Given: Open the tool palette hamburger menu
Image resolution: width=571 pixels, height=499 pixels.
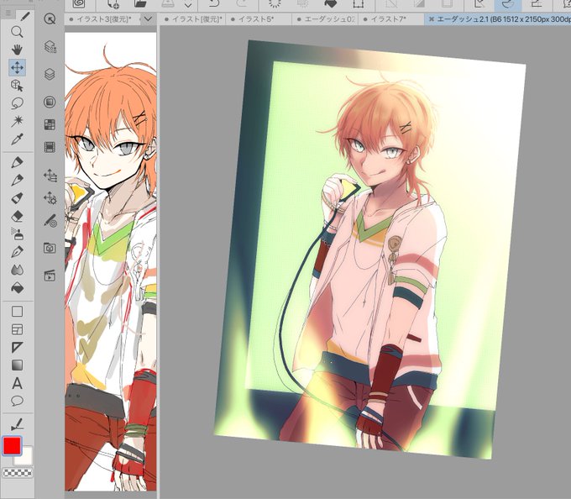Looking at the screenshot, I should coord(8,13).
